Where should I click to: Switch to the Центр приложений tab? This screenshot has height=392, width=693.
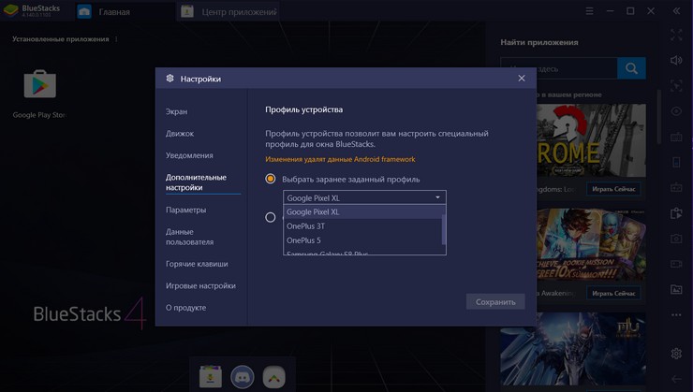coord(229,12)
